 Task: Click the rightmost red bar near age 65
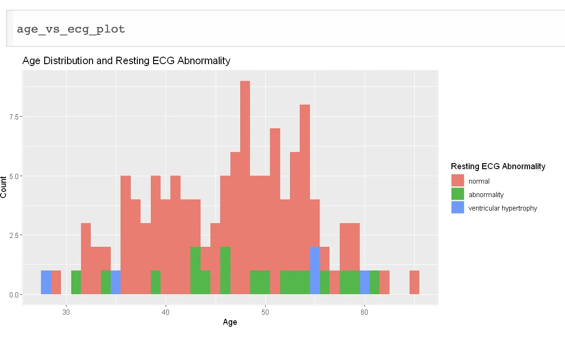pyautogui.click(x=414, y=283)
